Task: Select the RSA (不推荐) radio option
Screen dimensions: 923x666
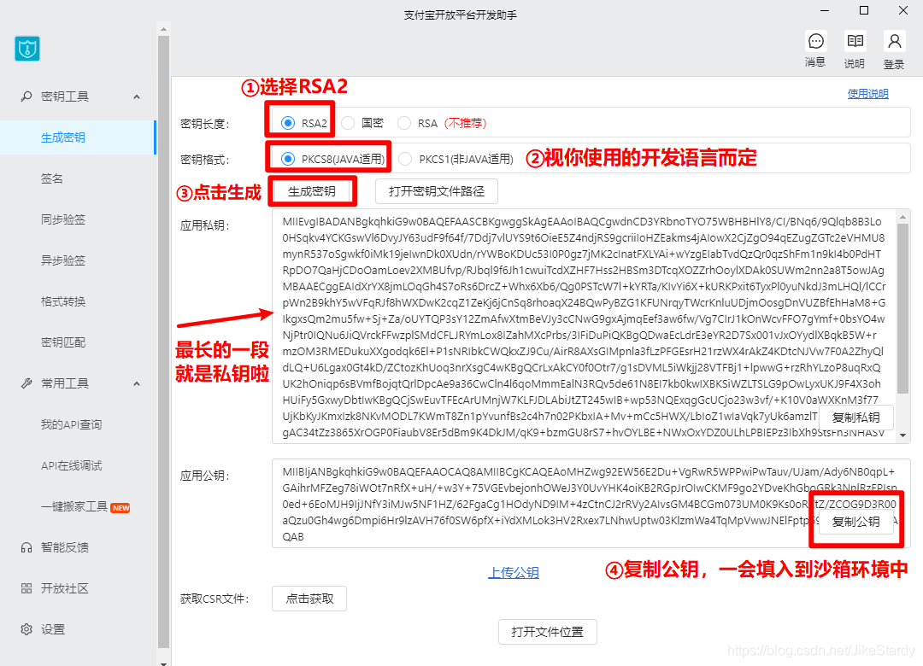Action: coord(404,123)
